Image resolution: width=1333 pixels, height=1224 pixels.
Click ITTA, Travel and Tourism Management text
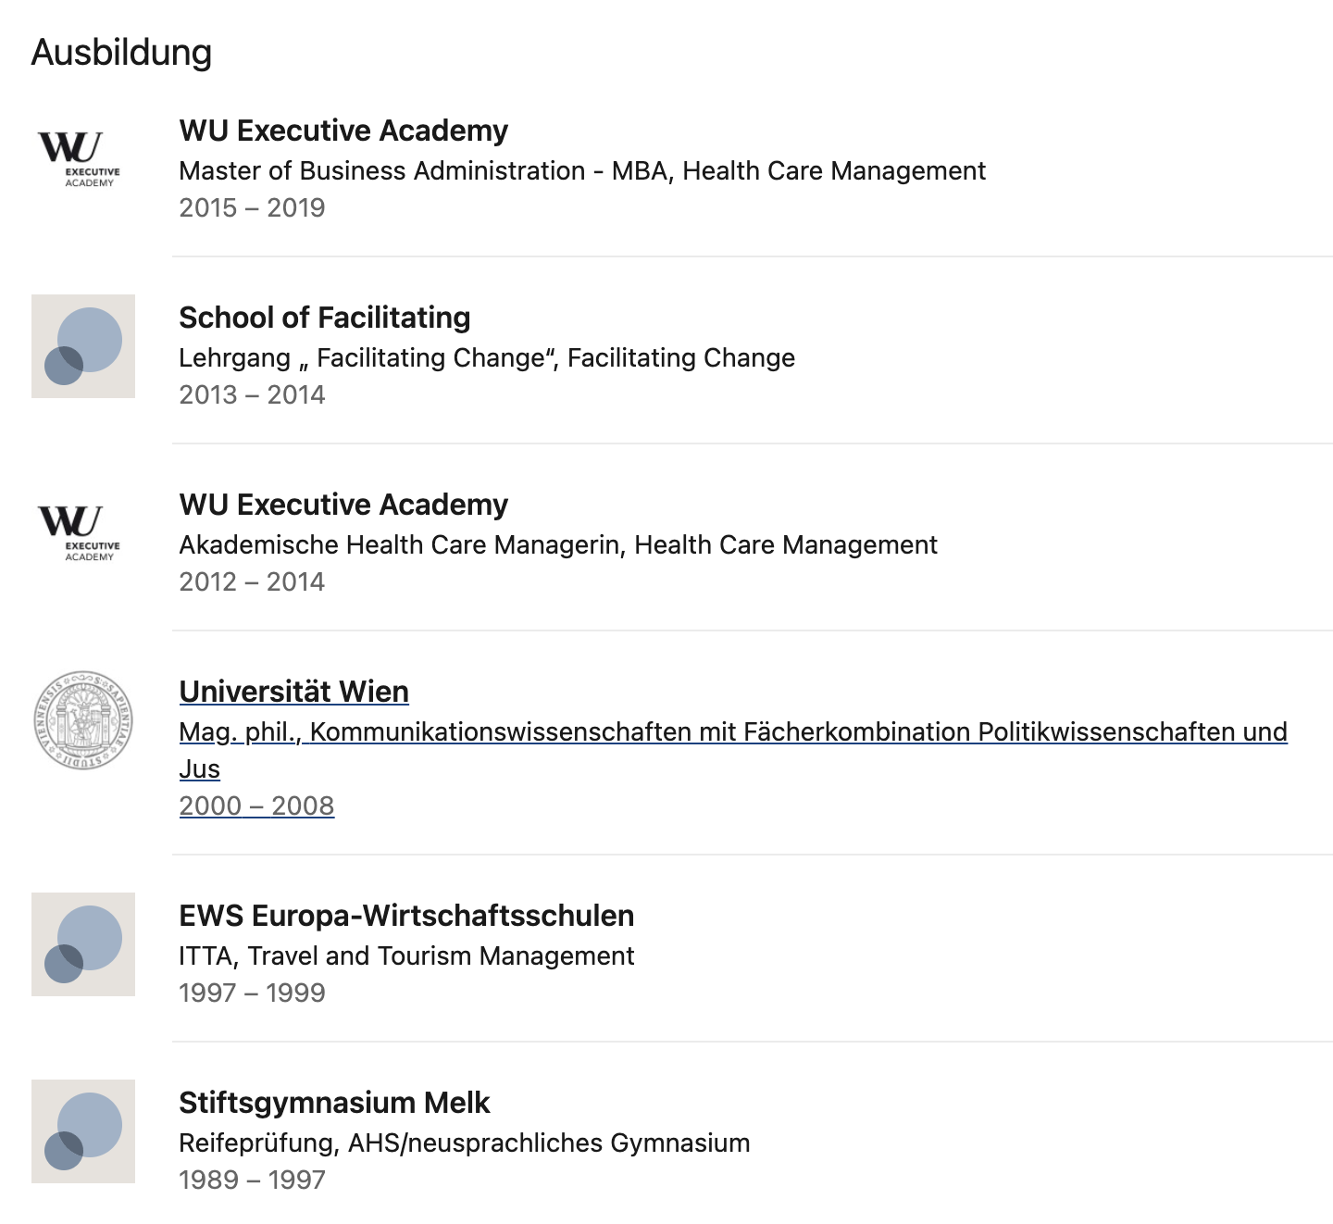click(406, 956)
